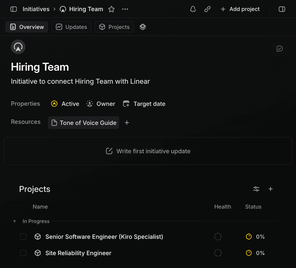This screenshot has height=268, width=296.
Task: Open the Active status property dropdown
Action: (x=65, y=104)
